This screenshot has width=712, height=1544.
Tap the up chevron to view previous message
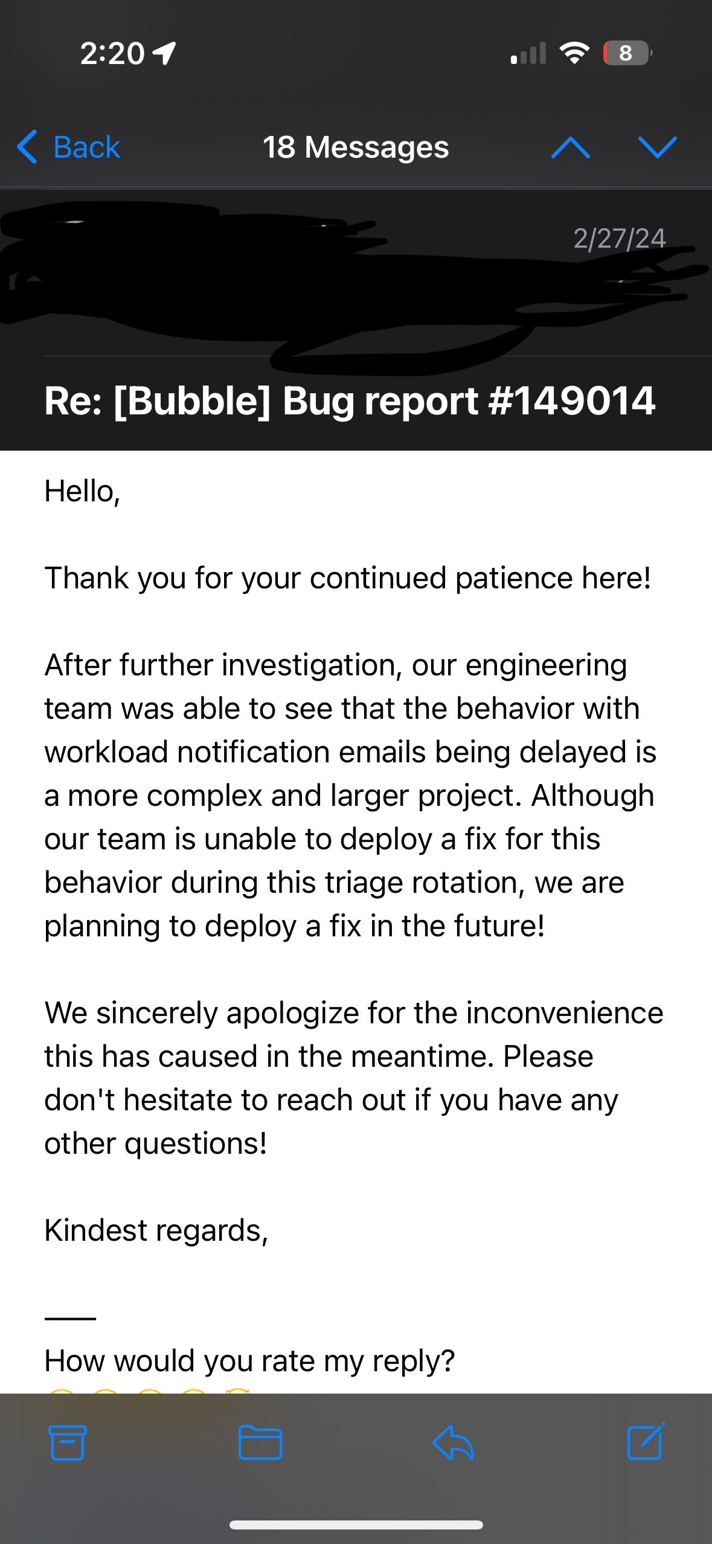[572, 147]
